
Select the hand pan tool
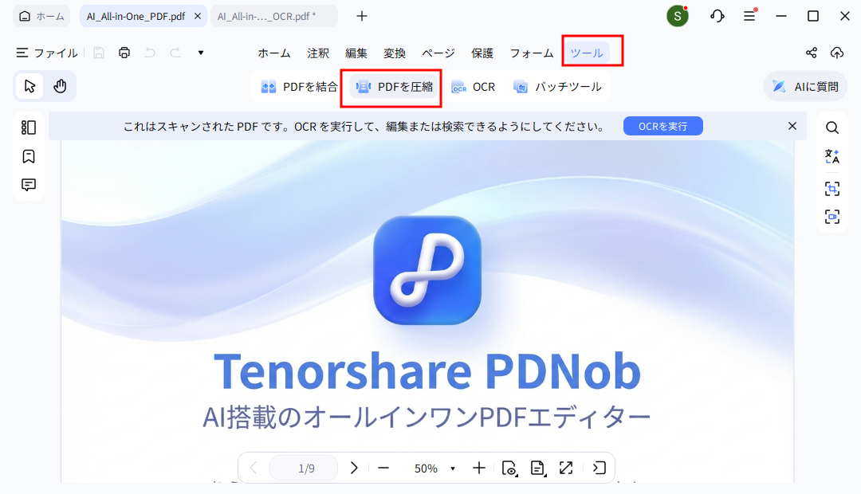[x=60, y=86]
